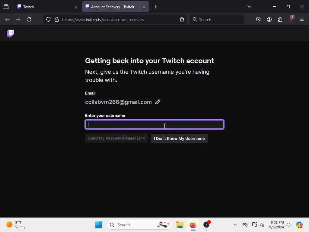Open the OBS Studio taskbar icon
Screen dimensions: 309x232
click(x=206, y=225)
